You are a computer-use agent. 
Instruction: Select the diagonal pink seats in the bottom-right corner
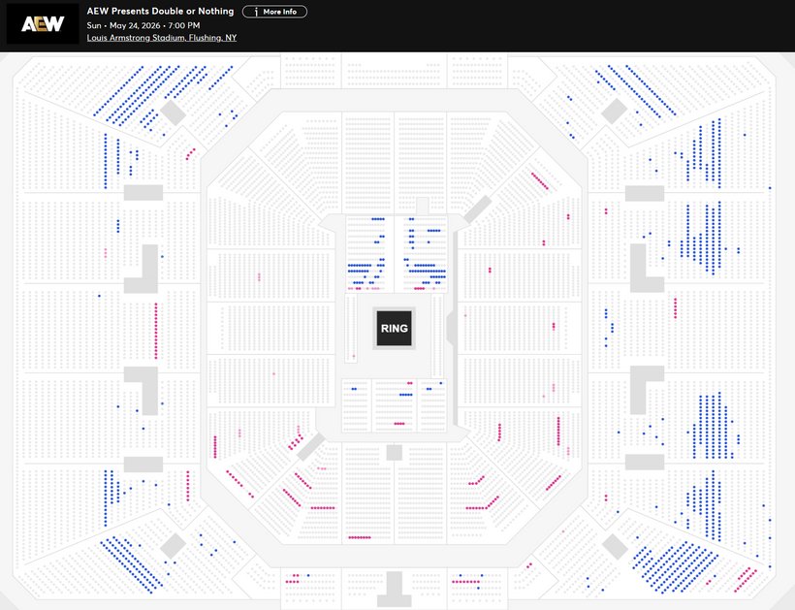(746, 579)
